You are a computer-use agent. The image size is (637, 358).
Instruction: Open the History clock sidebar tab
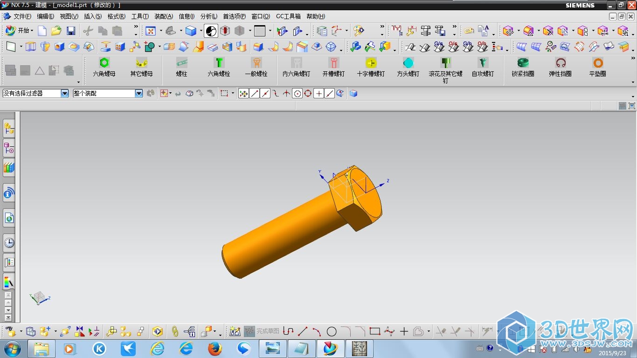[x=9, y=242]
